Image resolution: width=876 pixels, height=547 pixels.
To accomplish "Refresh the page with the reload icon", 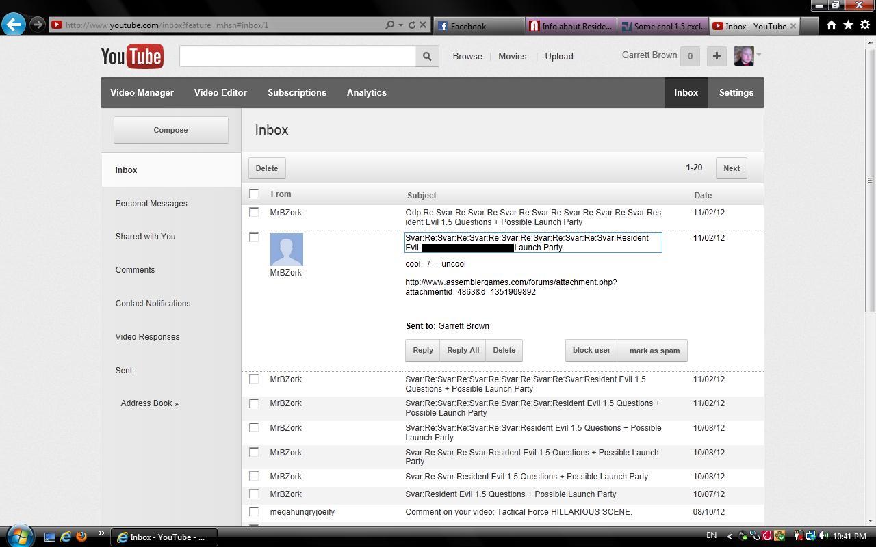I will (x=411, y=25).
